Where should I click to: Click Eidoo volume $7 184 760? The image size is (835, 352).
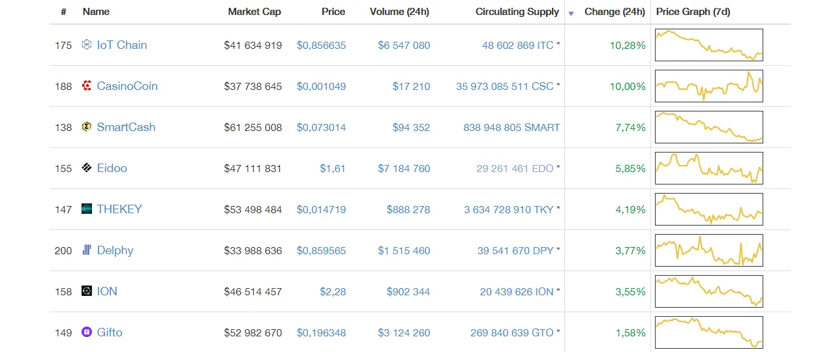point(404,169)
